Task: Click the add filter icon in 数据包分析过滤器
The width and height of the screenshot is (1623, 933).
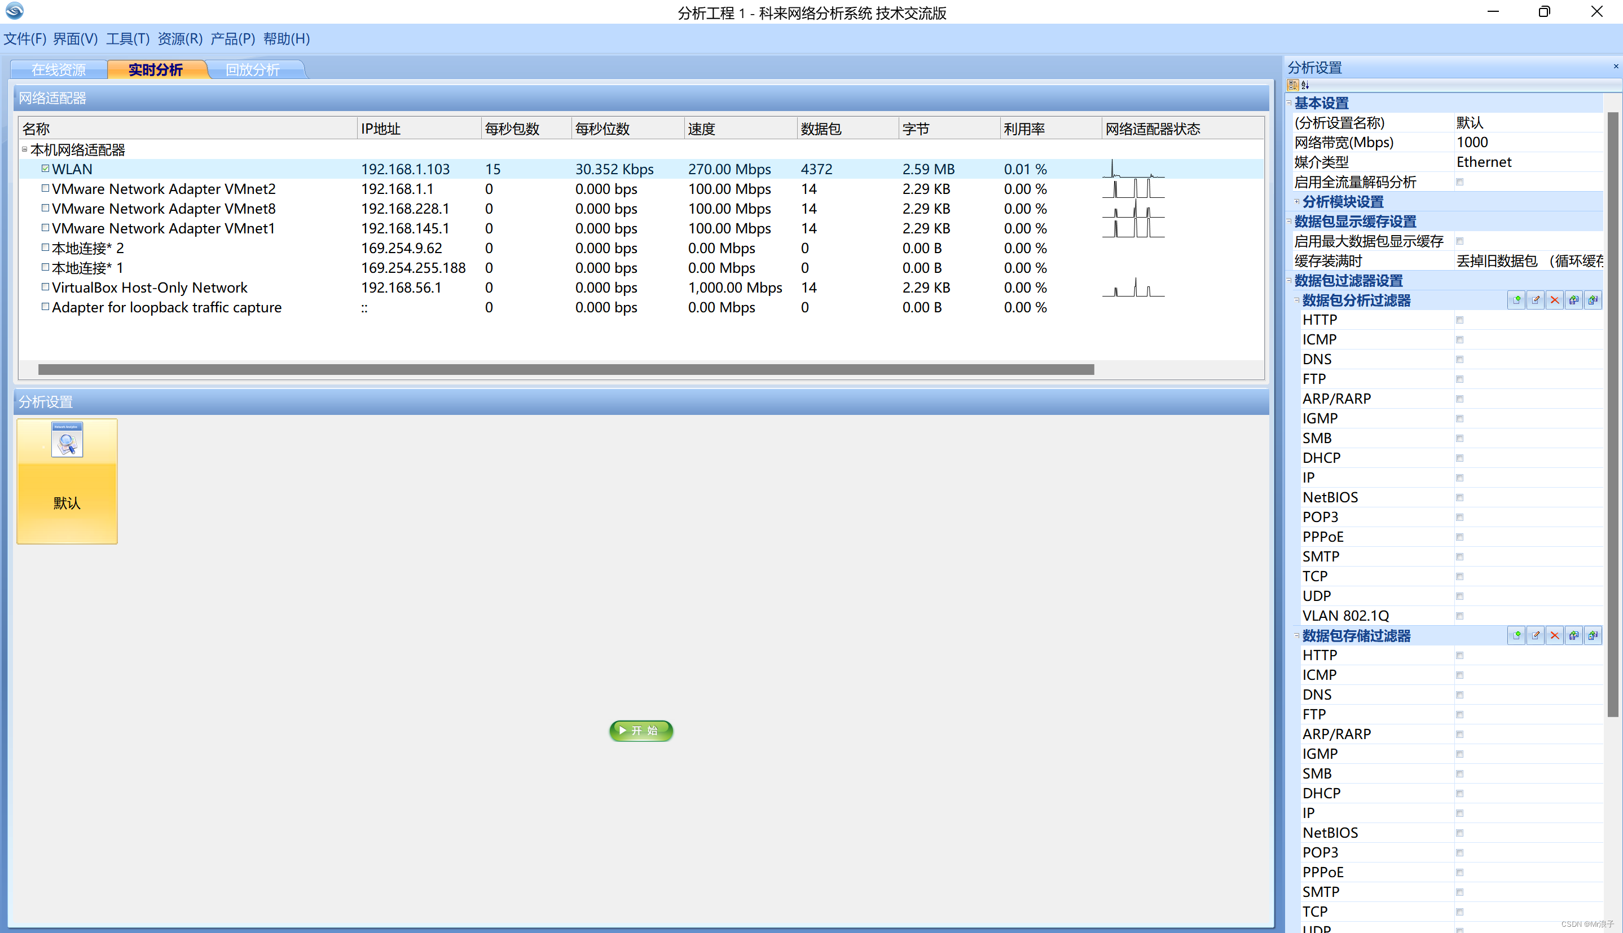Action: (x=1516, y=300)
